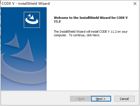Click the horizontal separator line above buttons
This screenshot has width=140, height=106.
[x=70, y=91]
